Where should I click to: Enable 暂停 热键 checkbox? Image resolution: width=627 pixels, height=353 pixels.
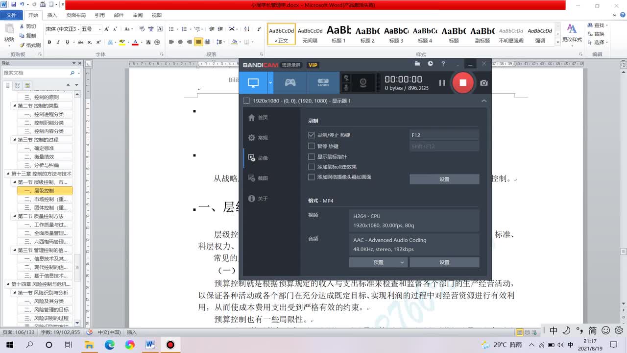pyautogui.click(x=311, y=146)
